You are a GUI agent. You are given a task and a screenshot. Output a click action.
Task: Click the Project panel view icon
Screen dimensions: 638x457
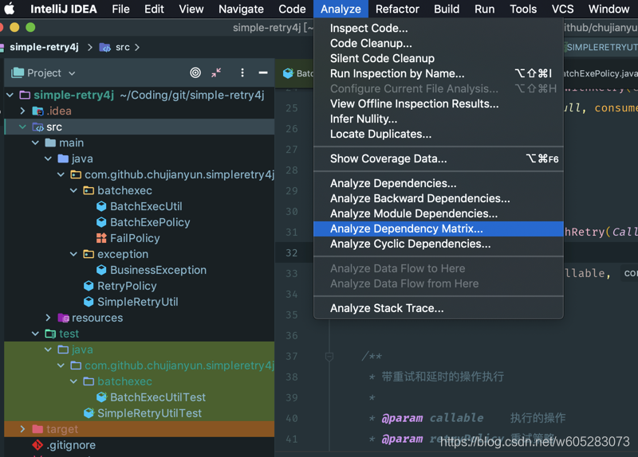pyautogui.click(x=18, y=72)
